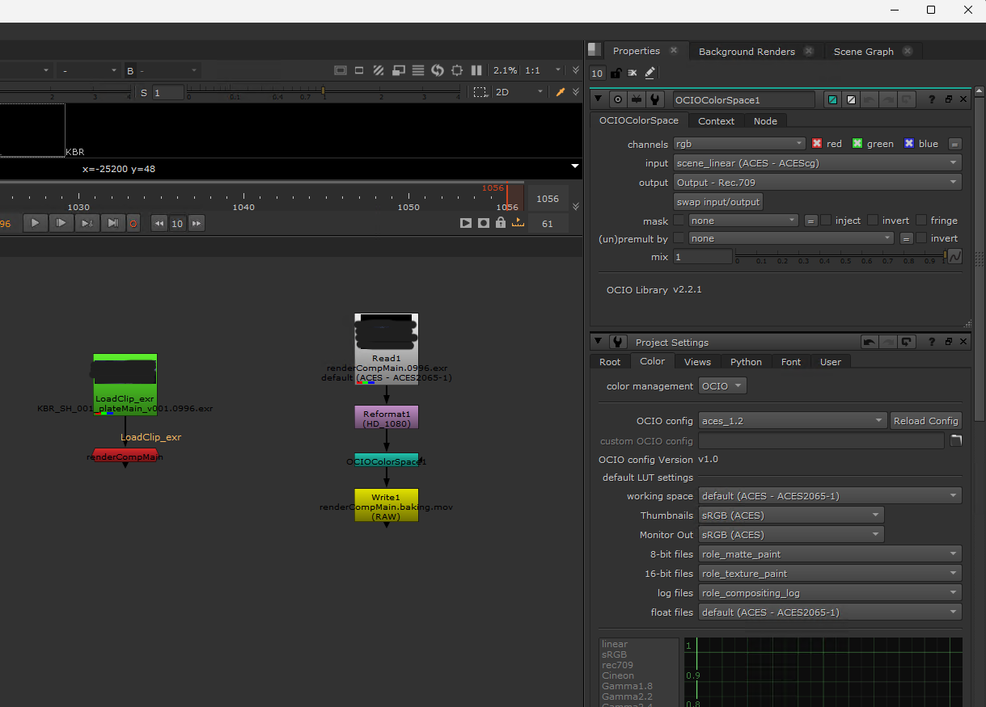The width and height of the screenshot is (986, 707).
Task: Click the teal node color swatch icon
Action: point(832,99)
